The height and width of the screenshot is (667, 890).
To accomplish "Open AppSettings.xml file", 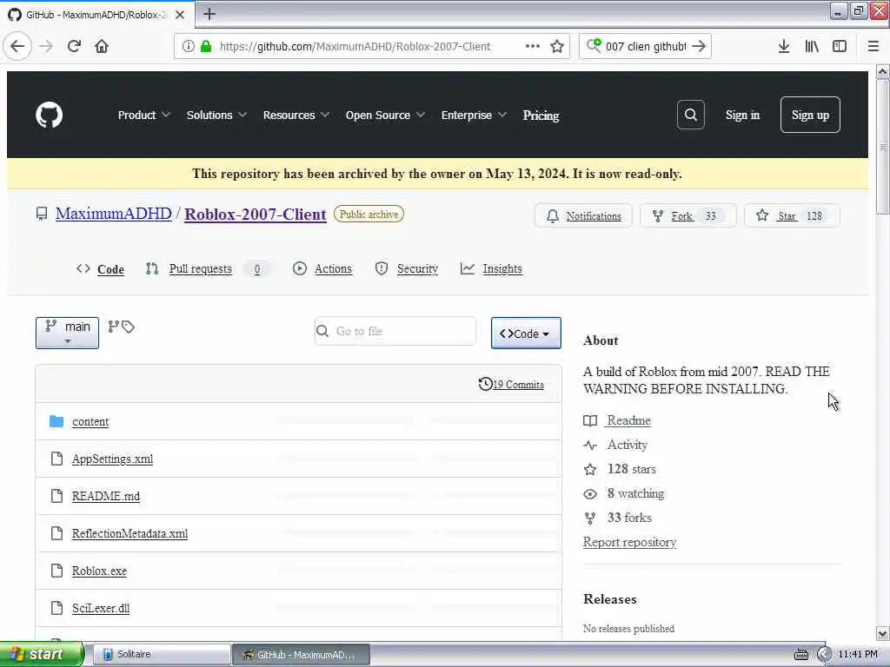I will point(112,459).
